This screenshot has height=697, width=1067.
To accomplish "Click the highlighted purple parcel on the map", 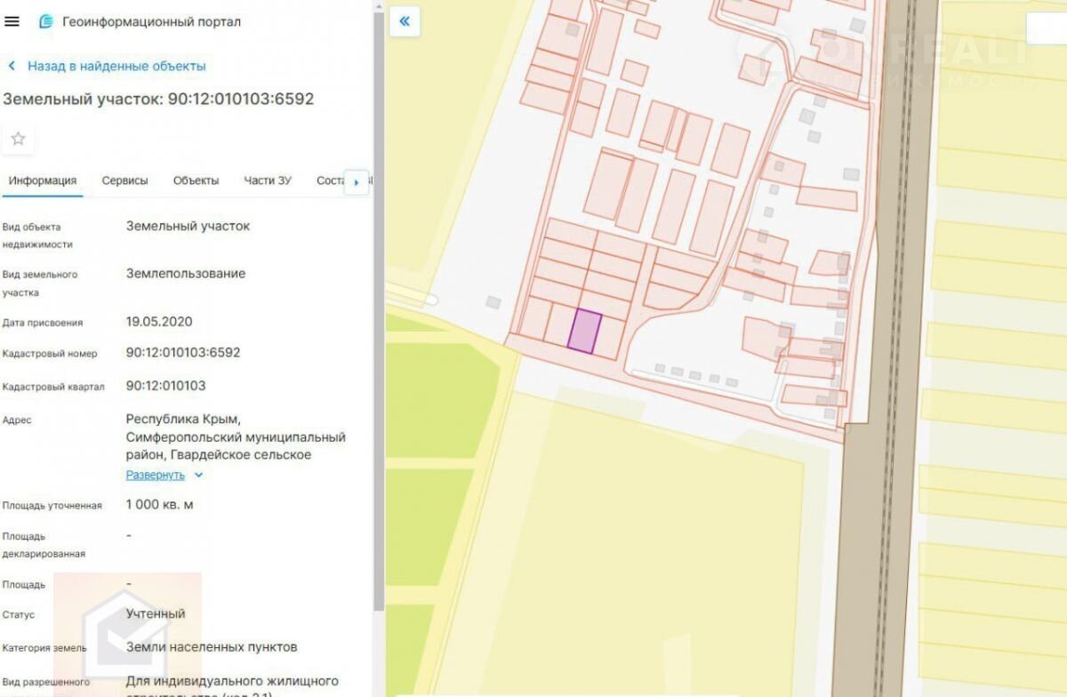I will pyautogui.click(x=584, y=332).
